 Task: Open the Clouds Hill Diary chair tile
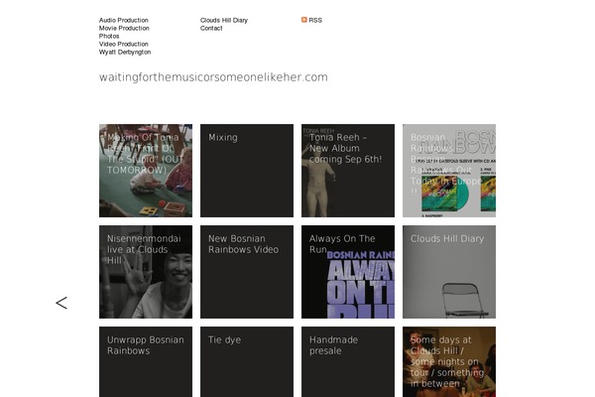[449, 272]
